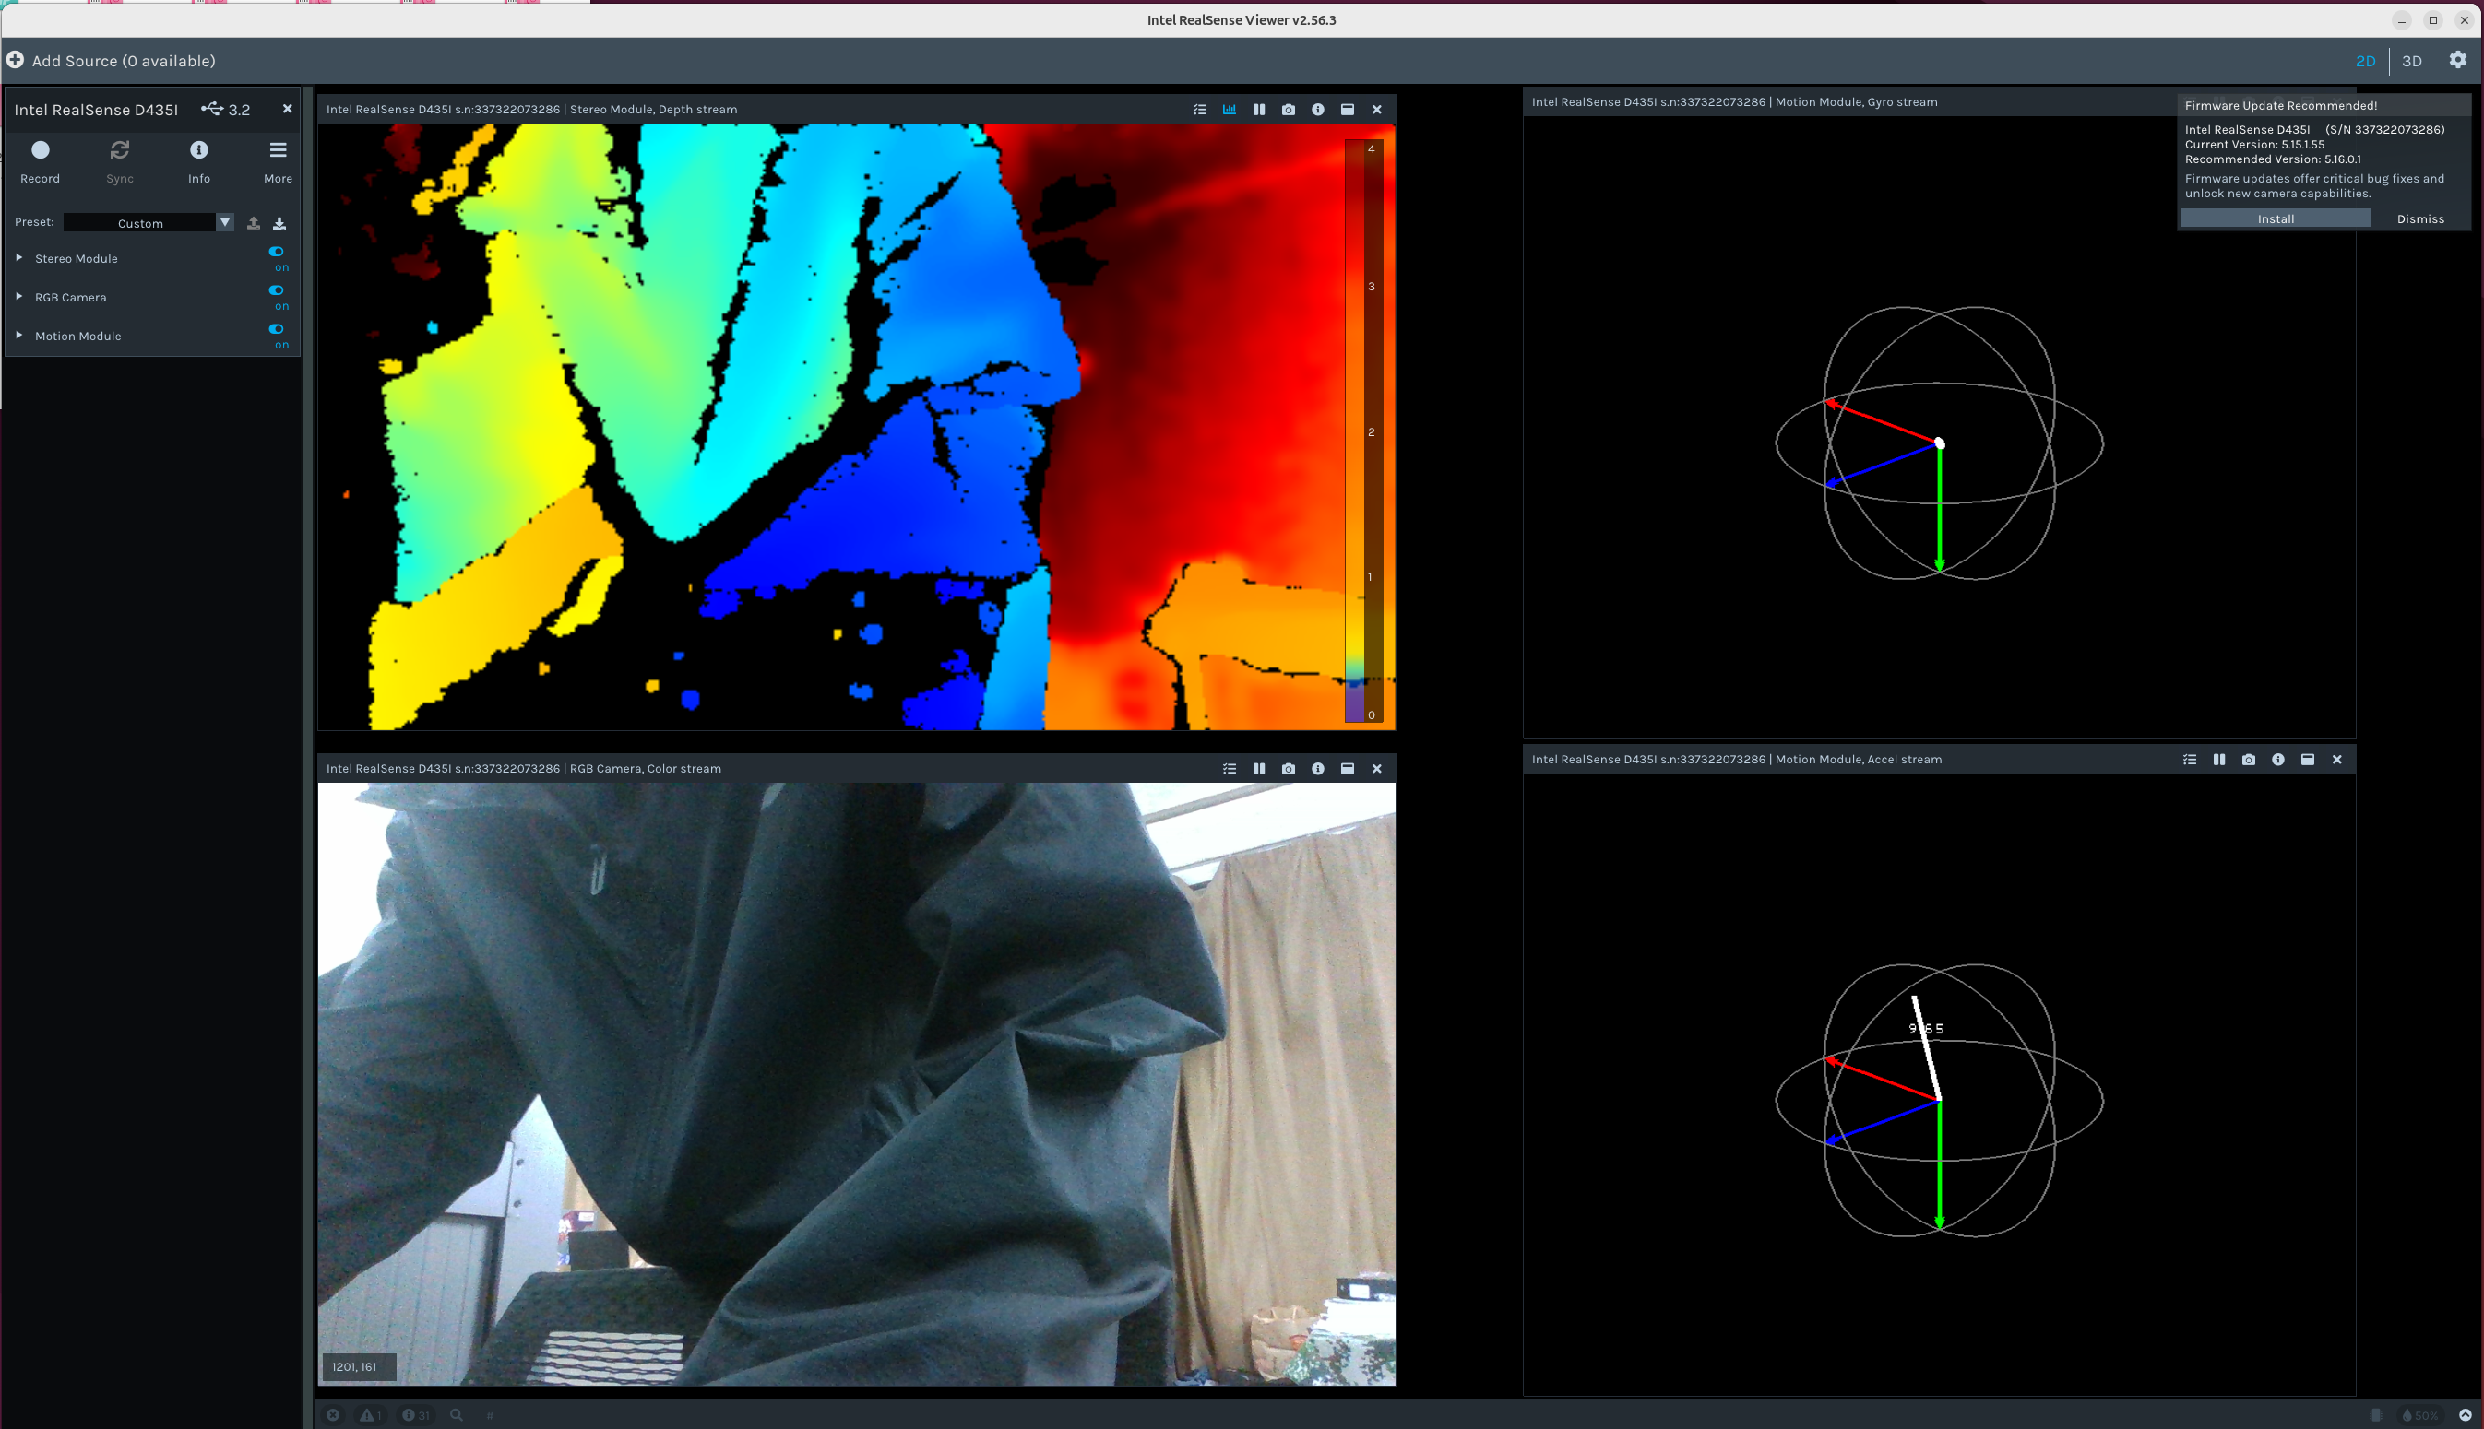Dismiss the firmware update notification
This screenshot has width=2484, height=1429.
tap(2420, 218)
